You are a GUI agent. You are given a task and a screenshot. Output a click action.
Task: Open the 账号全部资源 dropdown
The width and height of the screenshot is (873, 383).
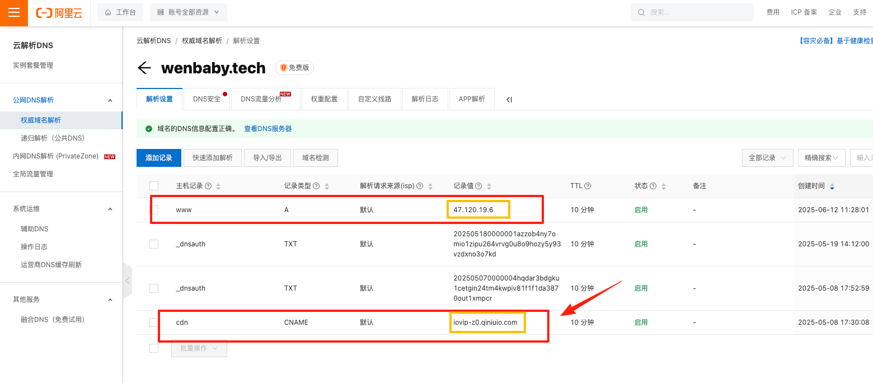(189, 12)
